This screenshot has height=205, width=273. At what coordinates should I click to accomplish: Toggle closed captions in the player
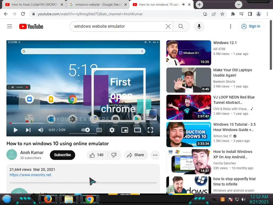point(99,130)
